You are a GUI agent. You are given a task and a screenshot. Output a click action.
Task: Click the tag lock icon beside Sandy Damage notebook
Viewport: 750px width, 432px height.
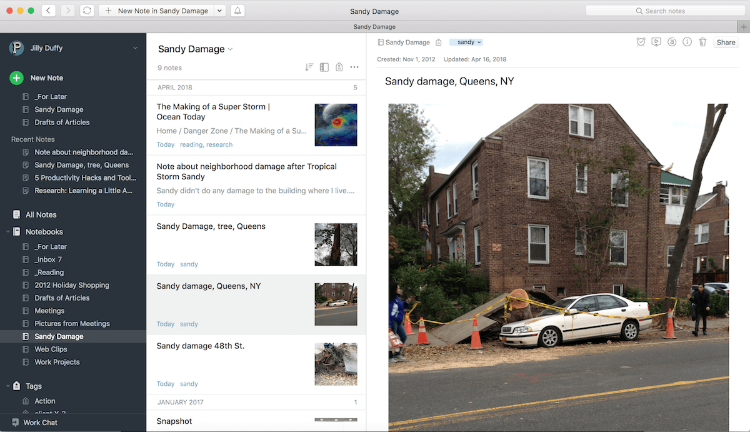coord(438,43)
